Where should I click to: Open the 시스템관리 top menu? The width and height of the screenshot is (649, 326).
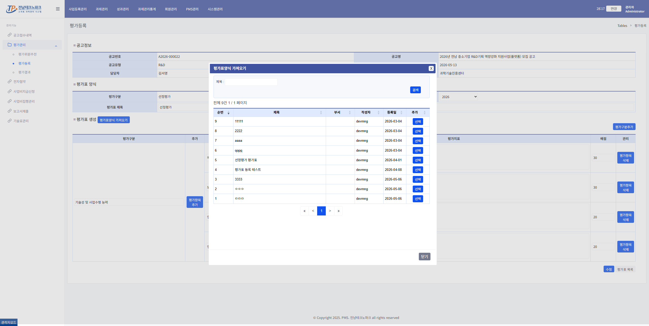point(215,9)
